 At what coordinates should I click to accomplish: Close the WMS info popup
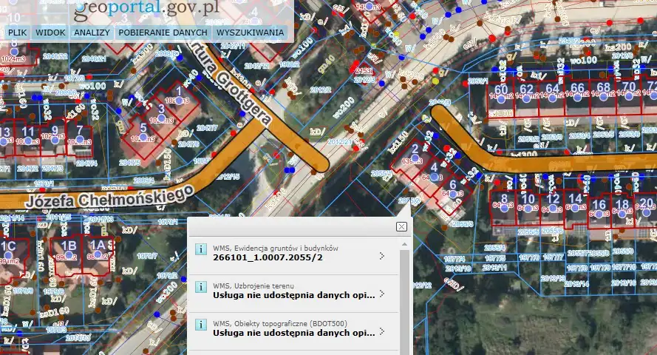(x=401, y=226)
